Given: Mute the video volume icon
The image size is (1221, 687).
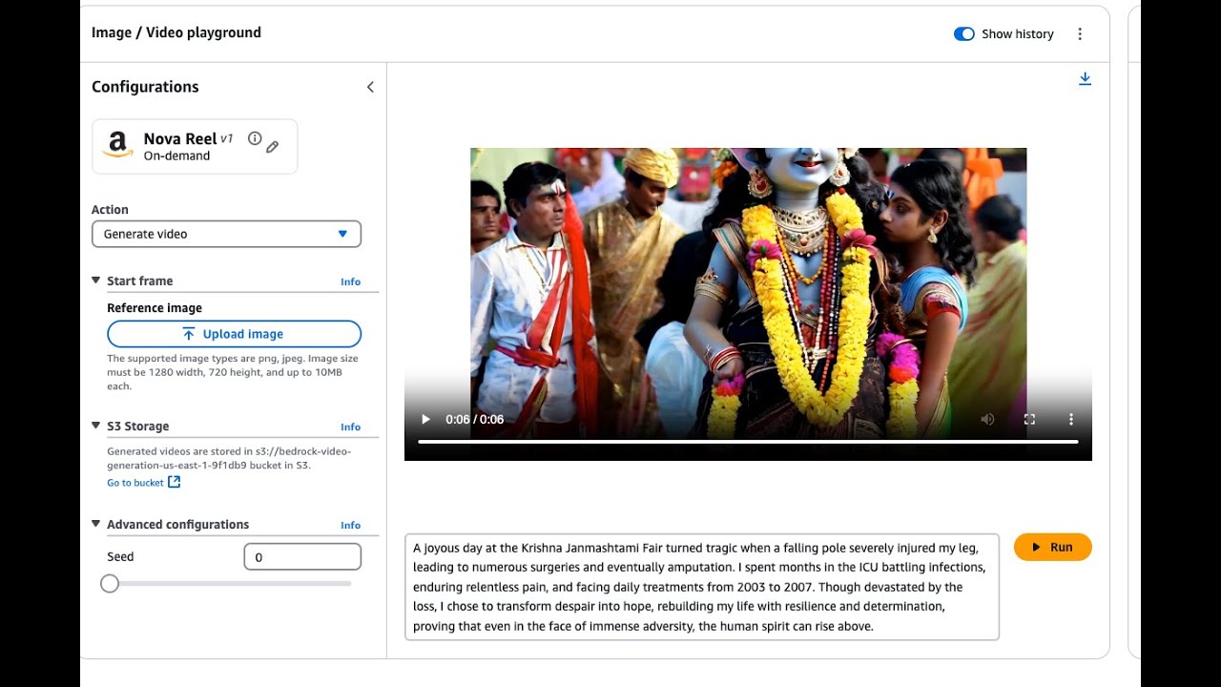Looking at the screenshot, I should 987,419.
